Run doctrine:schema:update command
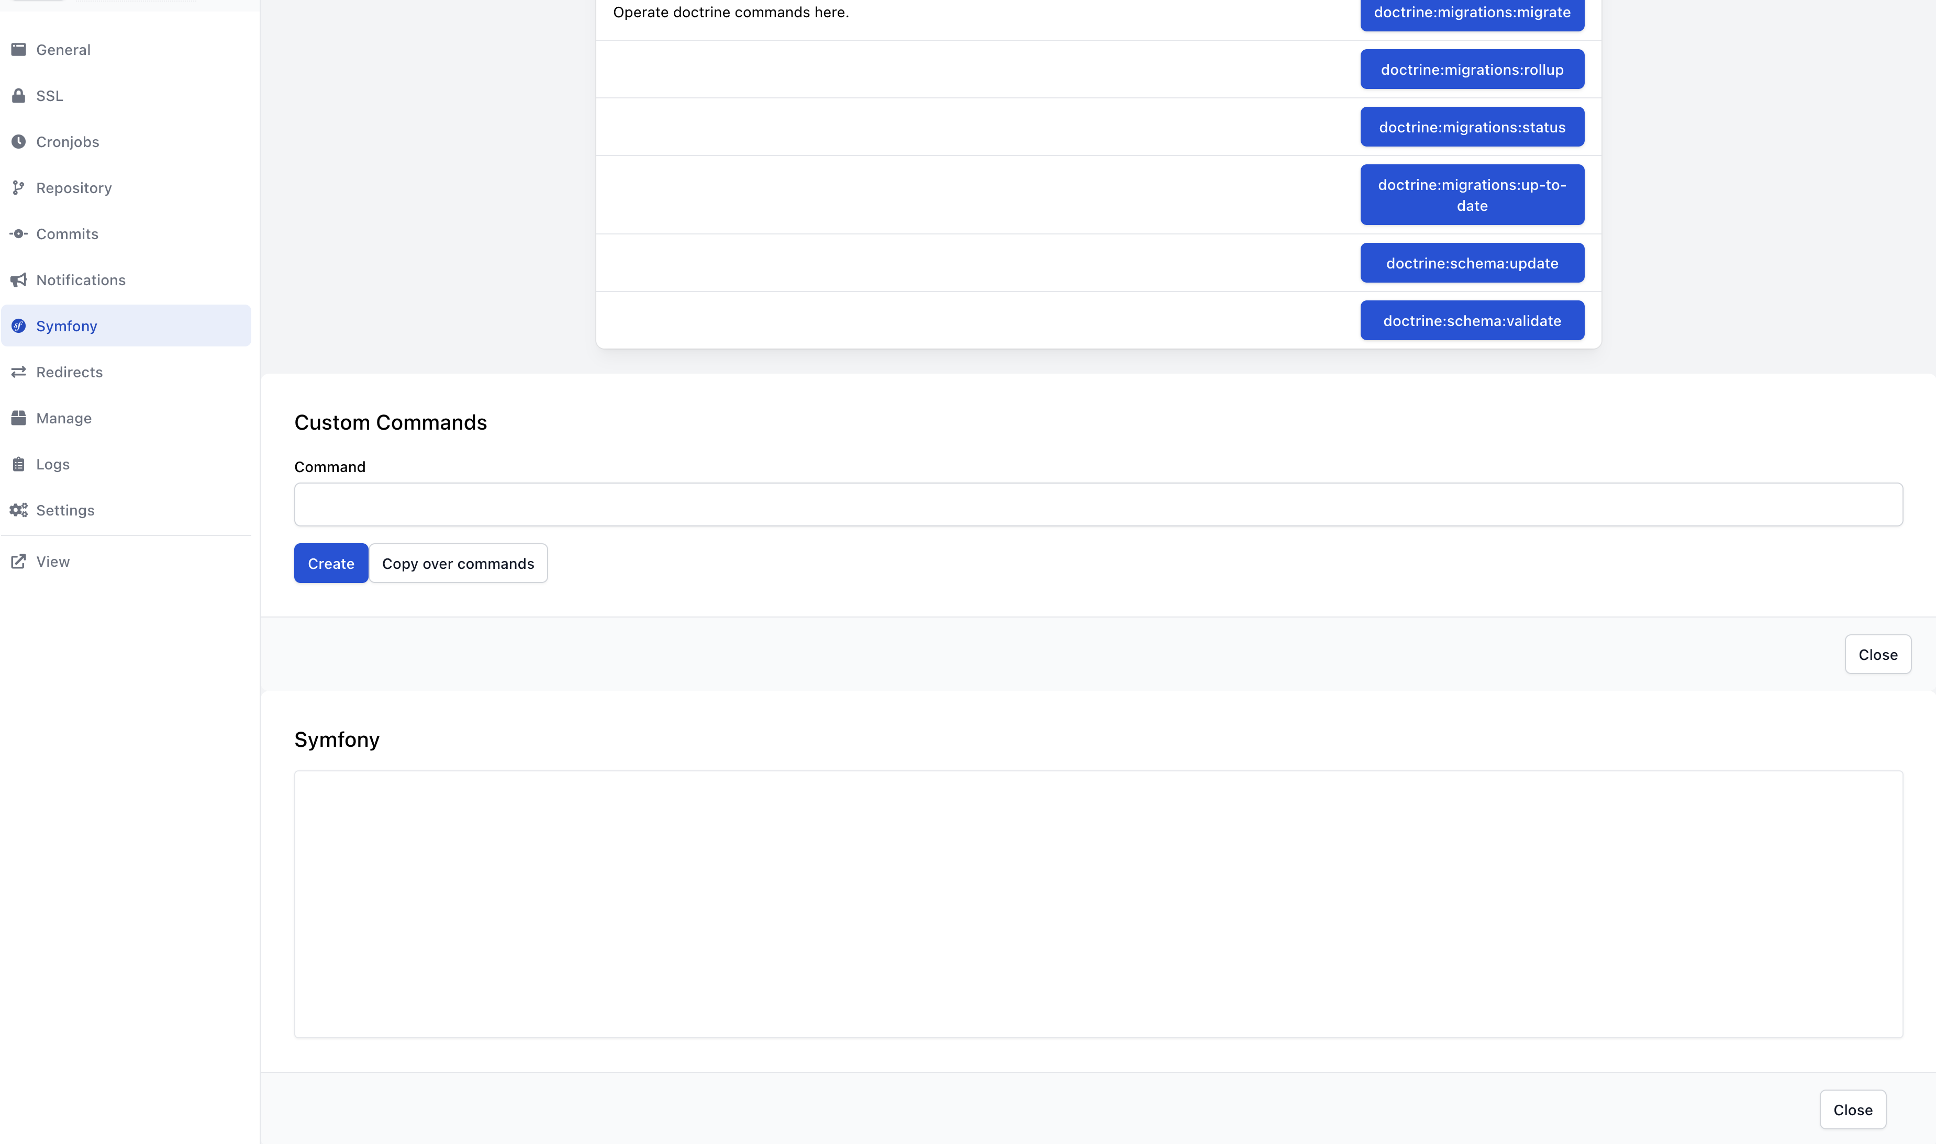Viewport: 1936px width, 1144px height. pos(1472,263)
